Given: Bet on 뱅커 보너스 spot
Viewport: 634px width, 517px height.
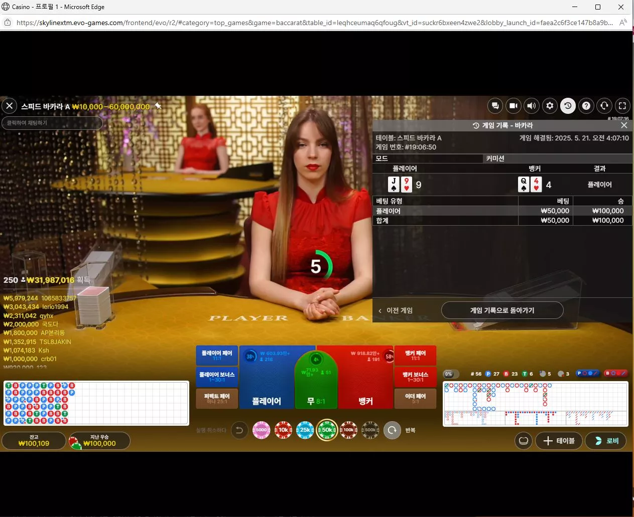Looking at the screenshot, I should [415, 377].
